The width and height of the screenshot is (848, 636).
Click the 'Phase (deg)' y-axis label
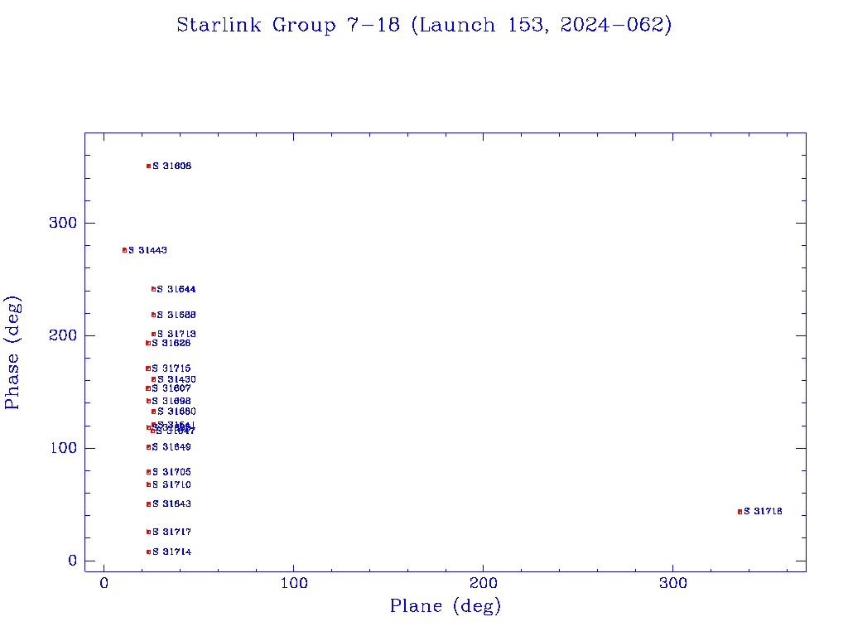tap(12, 353)
